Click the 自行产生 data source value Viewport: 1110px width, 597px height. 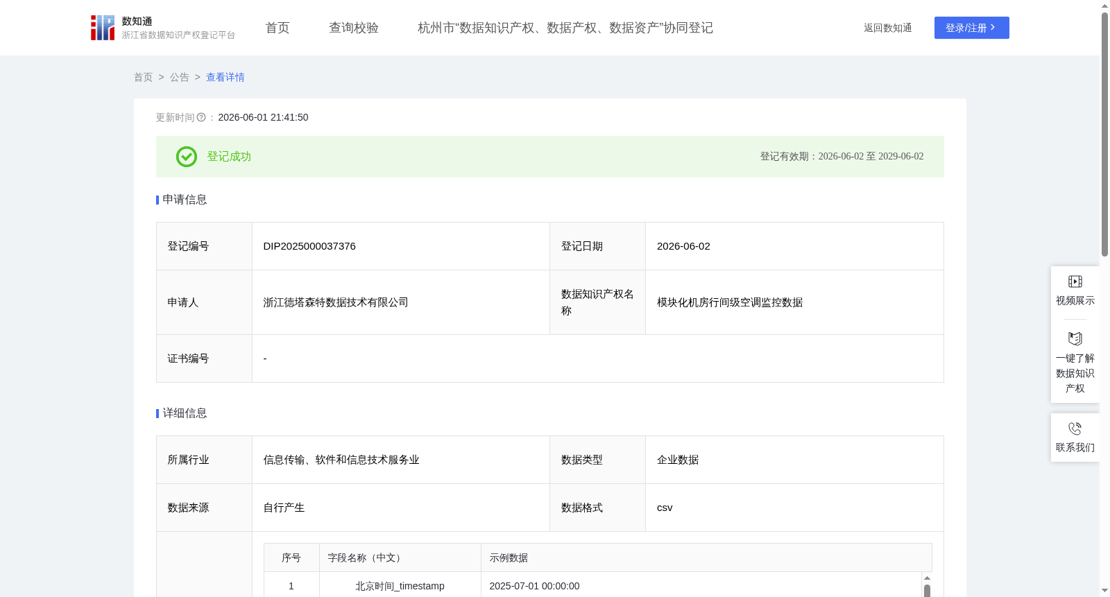tap(284, 508)
